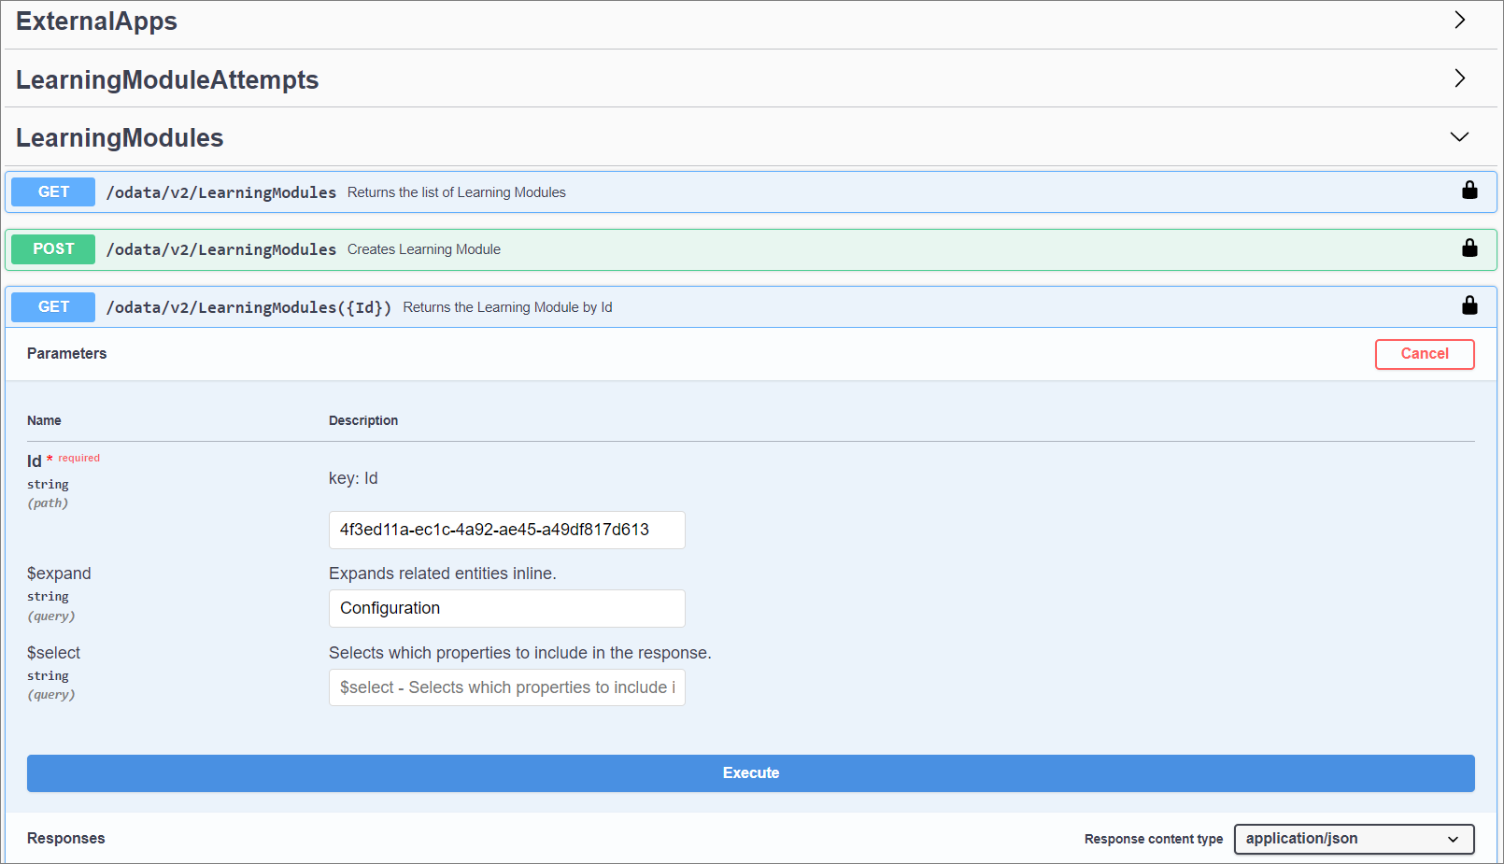This screenshot has width=1504, height=864.
Task: Expand the ExternalApps section chevron
Action: click(x=1459, y=21)
